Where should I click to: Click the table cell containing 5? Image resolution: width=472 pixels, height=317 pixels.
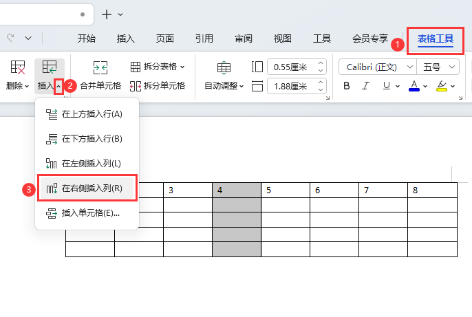point(286,190)
